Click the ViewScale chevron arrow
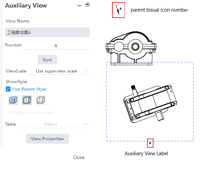The height and width of the screenshot is (177, 201). click(85, 71)
